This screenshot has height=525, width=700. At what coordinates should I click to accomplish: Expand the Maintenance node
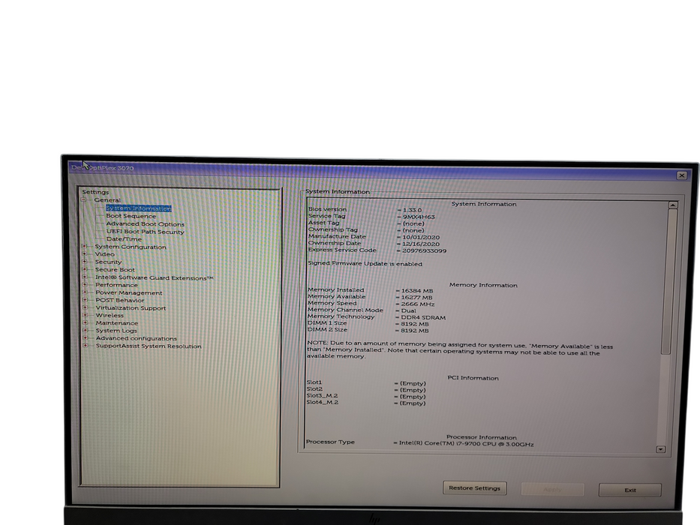pyautogui.click(x=85, y=322)
